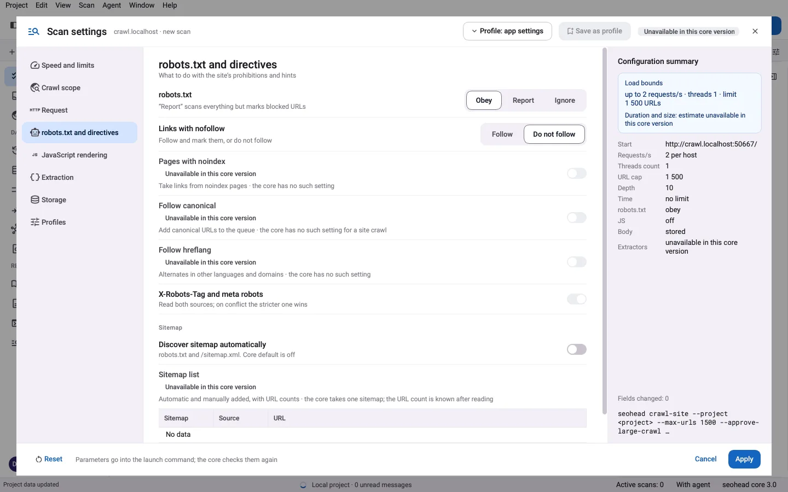
Task: Click 'Project data updated' status text
Action: pyautogui.click(x=31, y=484)
